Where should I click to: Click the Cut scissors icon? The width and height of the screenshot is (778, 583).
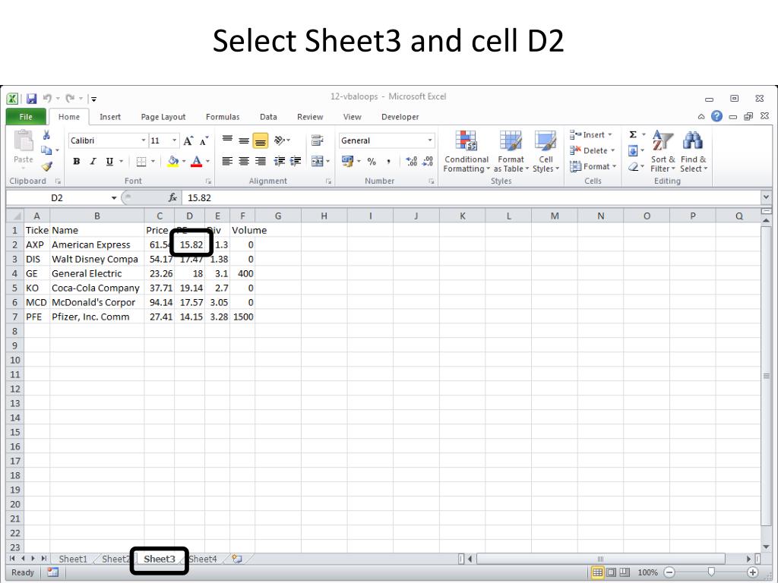(x=46, y=135)
